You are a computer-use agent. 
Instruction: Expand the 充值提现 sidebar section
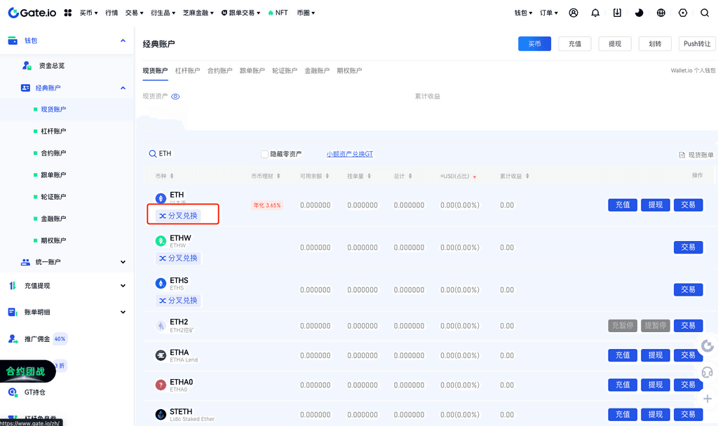(123, 286)
